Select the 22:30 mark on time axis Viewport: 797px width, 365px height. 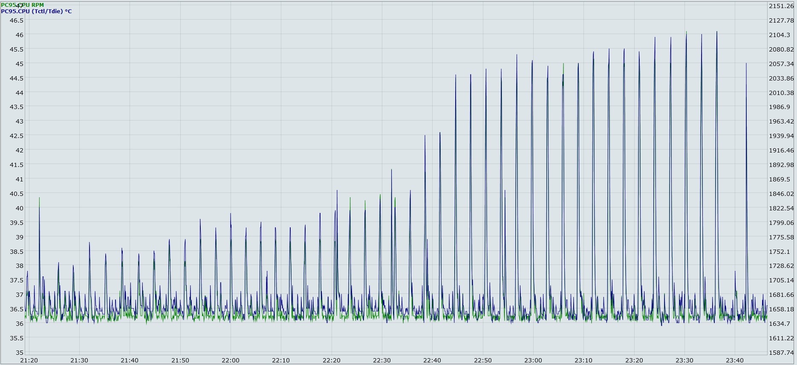[x=382, y=360]
